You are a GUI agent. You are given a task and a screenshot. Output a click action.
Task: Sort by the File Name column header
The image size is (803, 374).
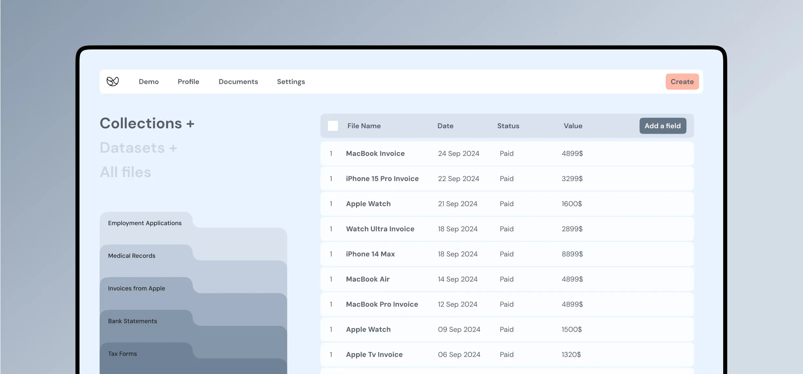(x=364, y=126)
